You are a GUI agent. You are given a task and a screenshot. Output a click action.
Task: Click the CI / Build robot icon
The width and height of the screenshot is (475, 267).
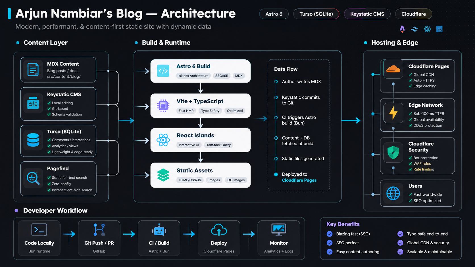[159, 230]
